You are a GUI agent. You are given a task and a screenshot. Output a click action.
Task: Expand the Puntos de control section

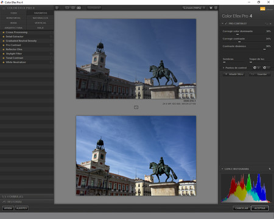[x=223, y=68]
